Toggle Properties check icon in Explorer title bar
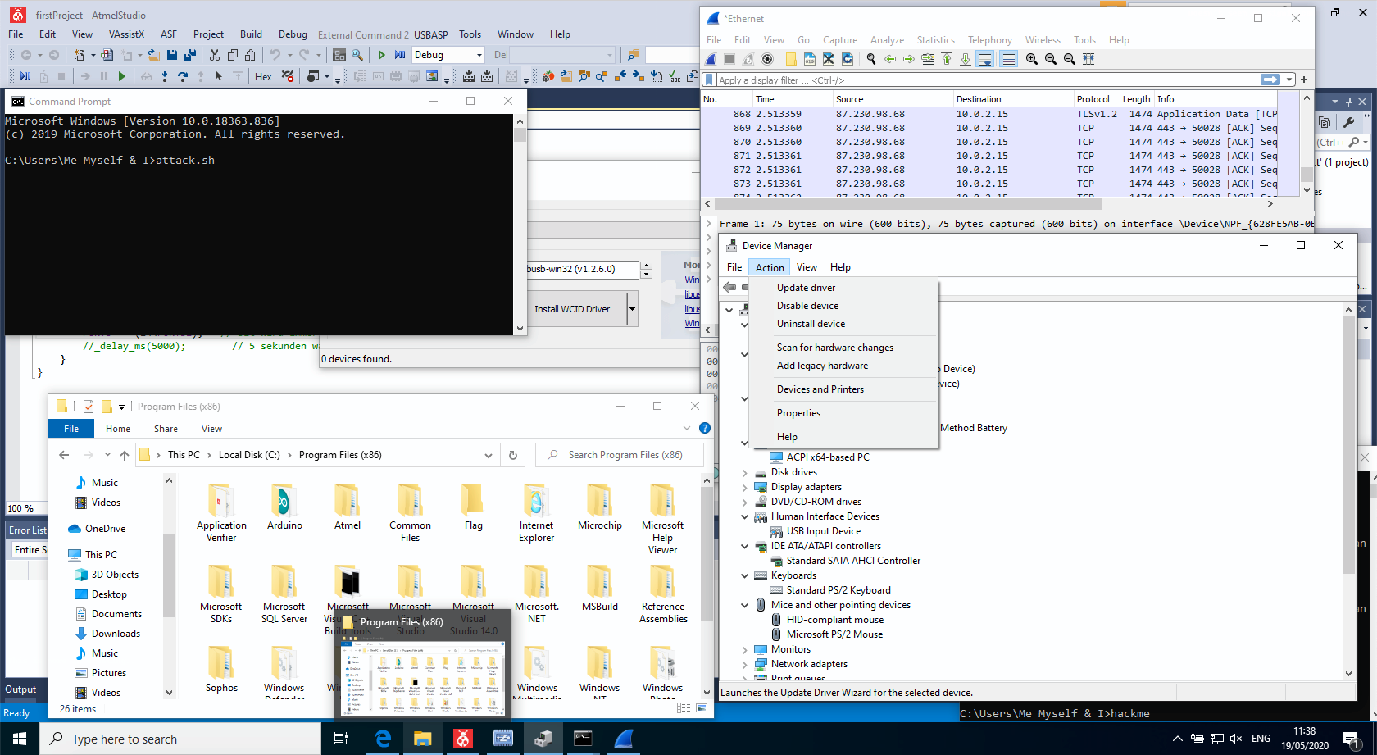Screen dimensions: 1377x755 pos(89,407)
